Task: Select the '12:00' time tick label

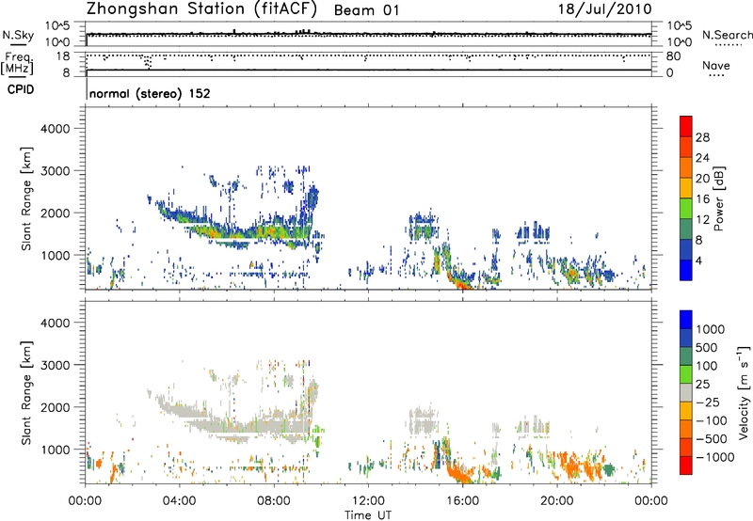Action: pos(368,501)
